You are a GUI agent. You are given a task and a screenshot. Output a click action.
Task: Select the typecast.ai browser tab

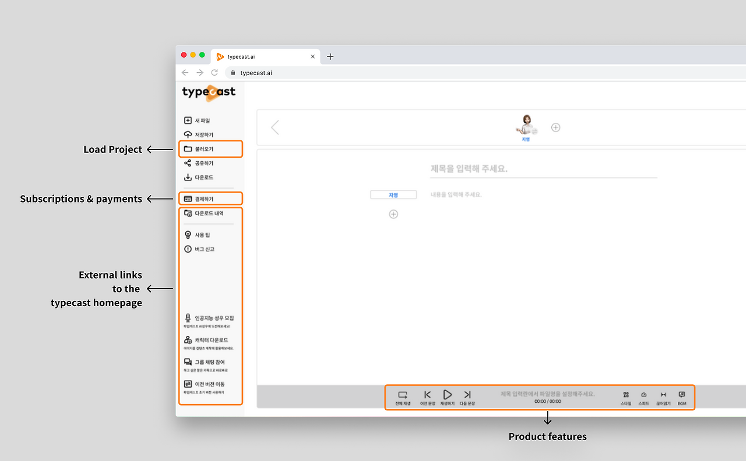point(265,56)
